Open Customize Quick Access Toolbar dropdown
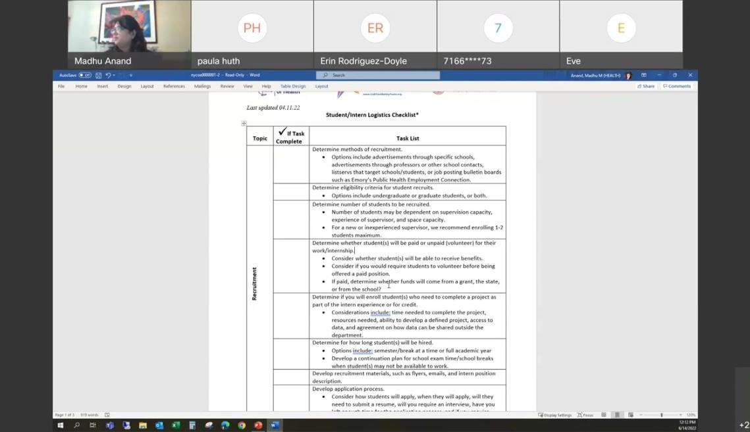This screenshot has height=432, width=750. click(x=131, y=76)
